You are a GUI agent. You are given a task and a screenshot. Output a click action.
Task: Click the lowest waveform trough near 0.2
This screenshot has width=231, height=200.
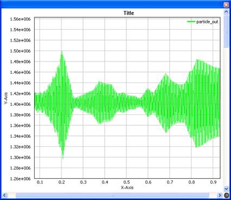(x=63, y=158)
